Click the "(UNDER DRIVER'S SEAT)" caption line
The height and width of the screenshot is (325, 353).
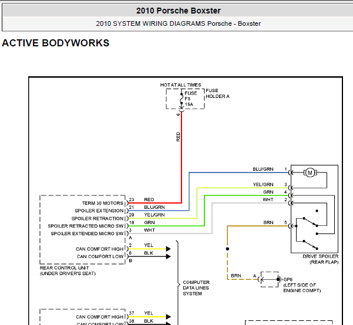pos(68,273)
